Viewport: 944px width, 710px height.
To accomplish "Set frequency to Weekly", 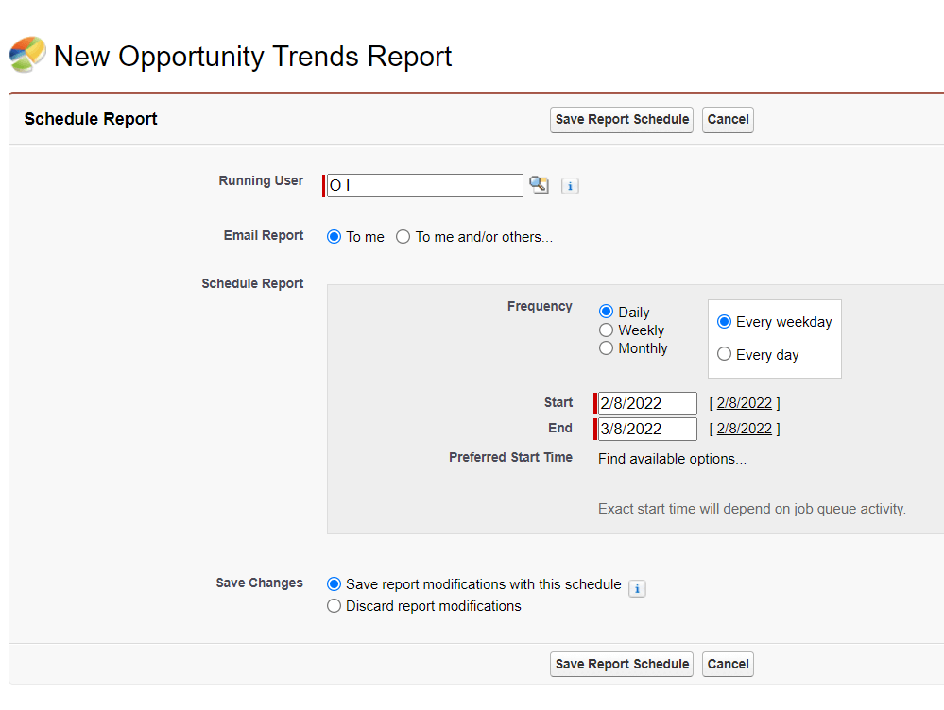I will click(x=607, y=330).
